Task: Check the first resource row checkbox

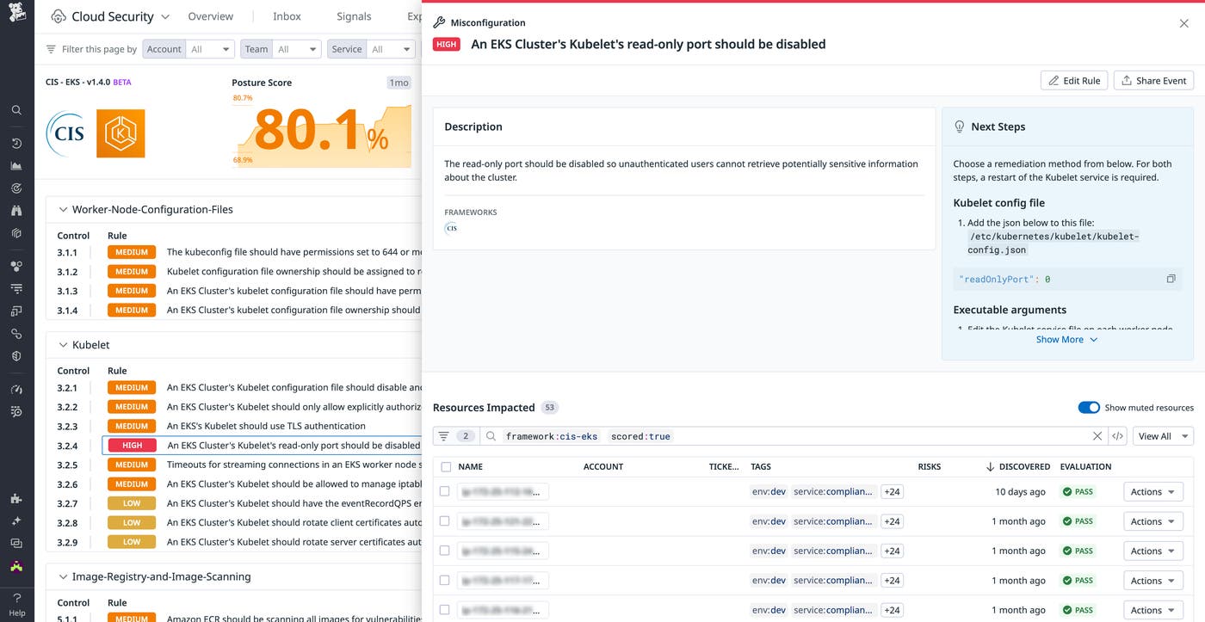Action: click(x=444, y=491)
